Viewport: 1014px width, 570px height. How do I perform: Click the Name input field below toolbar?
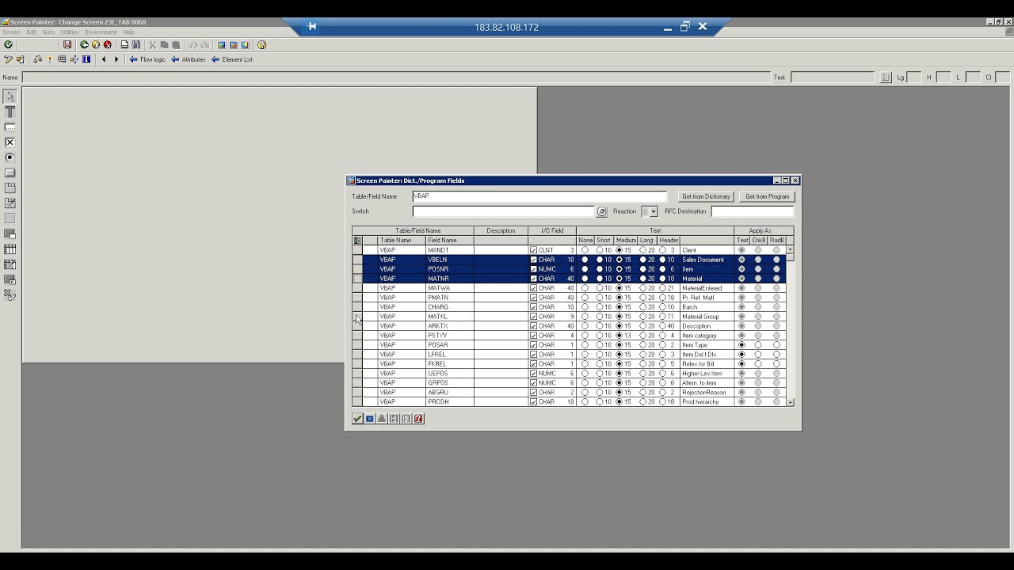(395, 77)
